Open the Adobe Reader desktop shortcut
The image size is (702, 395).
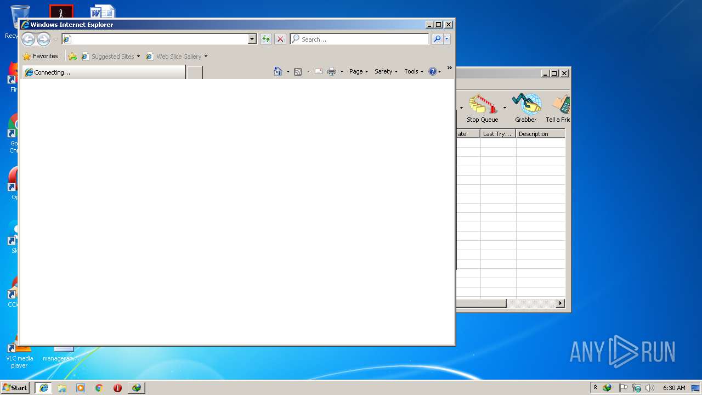(x=61, y=12)
